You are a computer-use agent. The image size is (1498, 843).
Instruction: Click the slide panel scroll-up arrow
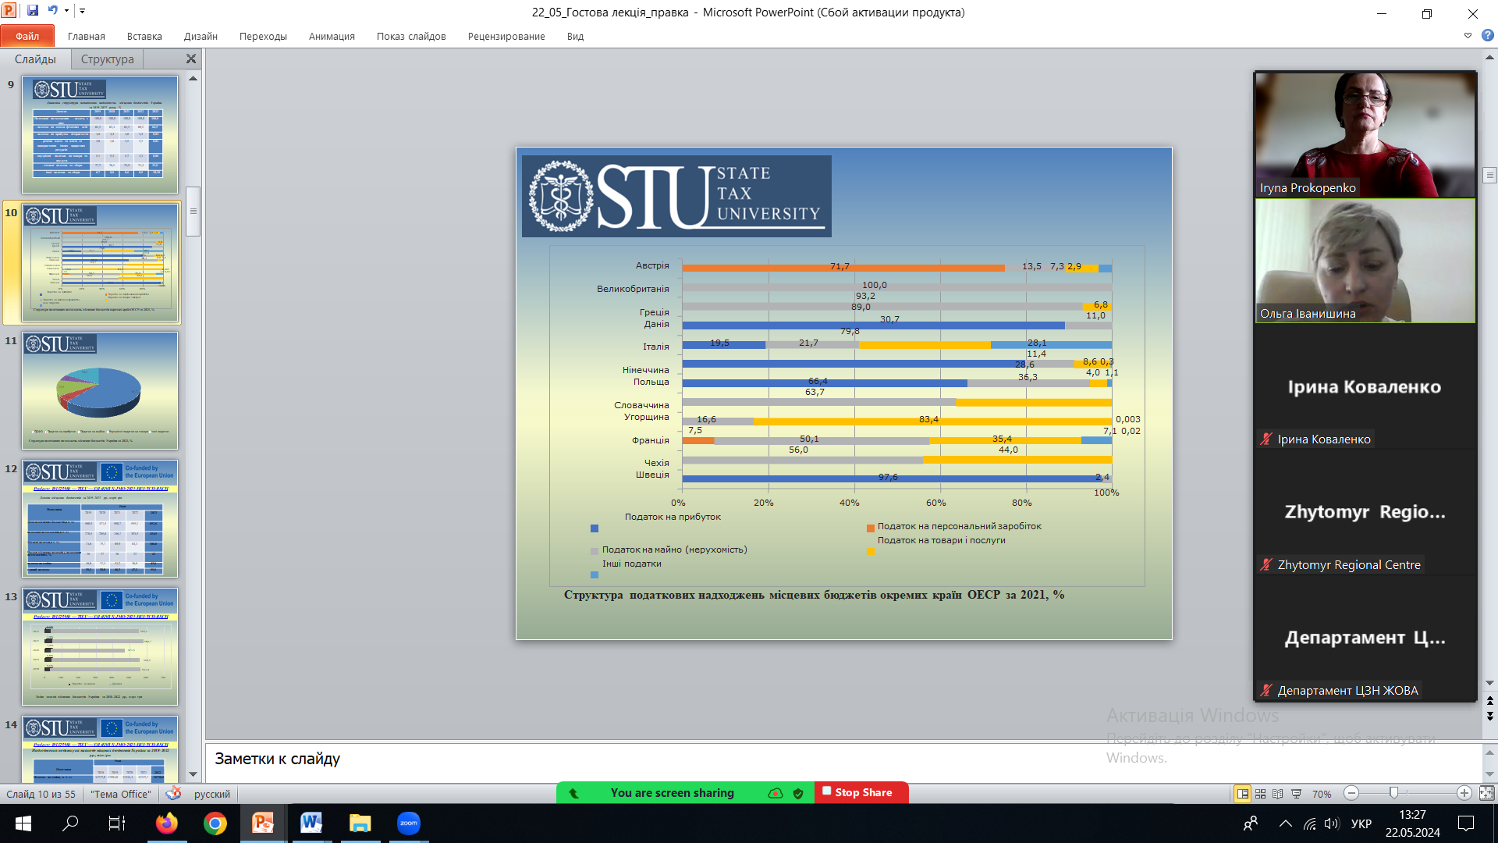pos(193,78)
